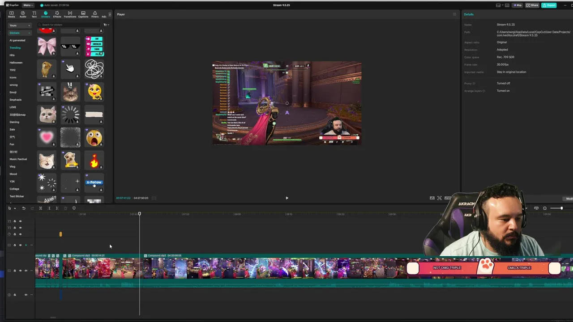This screenshot has width=573, height=322.
Task: Collapse the Stickers category list
Action: (20, 33)
